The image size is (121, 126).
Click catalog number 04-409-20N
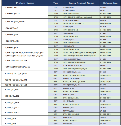(105, 30)
